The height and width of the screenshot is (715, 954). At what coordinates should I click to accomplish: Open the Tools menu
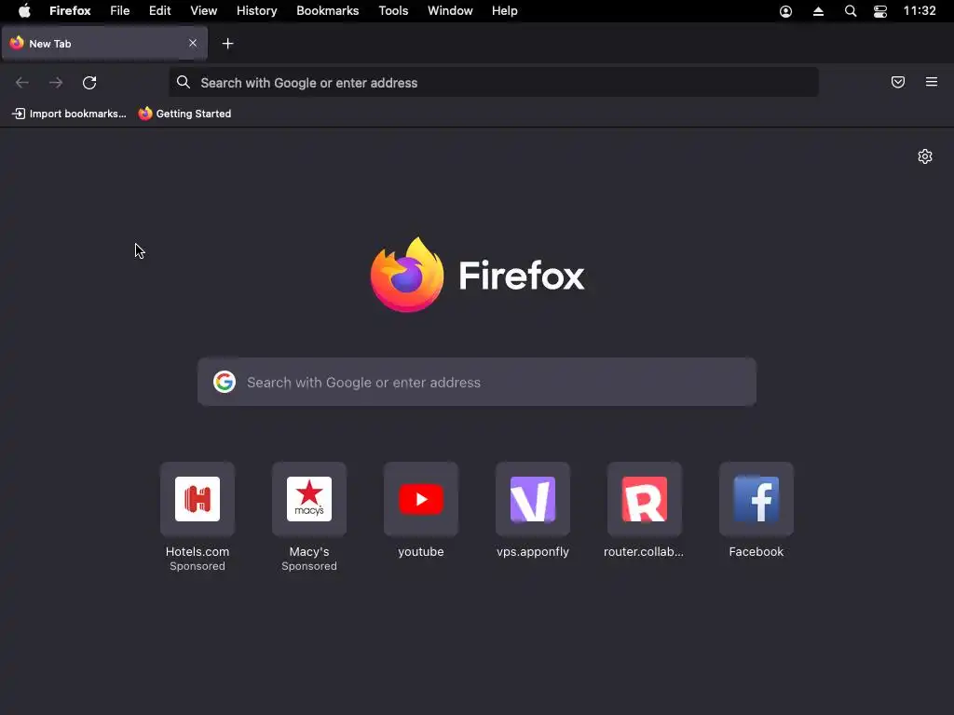coord(394,11)
